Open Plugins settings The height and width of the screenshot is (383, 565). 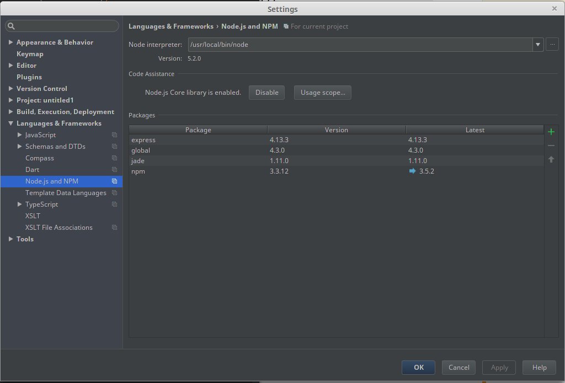tap(29, 77)
